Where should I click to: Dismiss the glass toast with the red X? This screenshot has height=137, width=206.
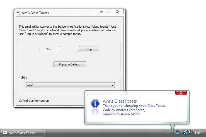(181, 93)
